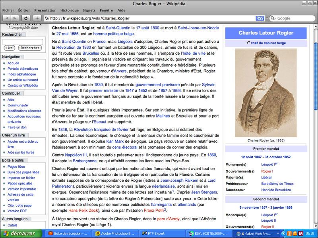
Task: Click the scrollbar down arrow
Action: point(316,226)
